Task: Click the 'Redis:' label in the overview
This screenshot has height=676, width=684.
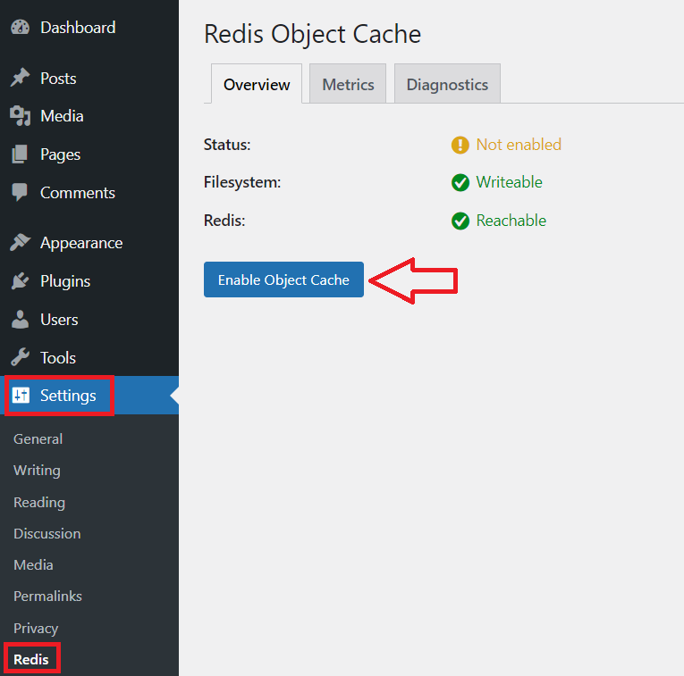Action: [x=224, y=221]
